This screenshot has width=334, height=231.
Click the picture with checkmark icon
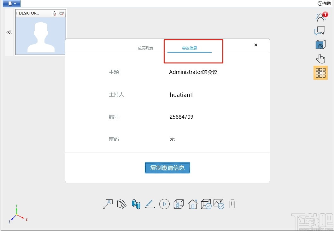pos(219,204)
